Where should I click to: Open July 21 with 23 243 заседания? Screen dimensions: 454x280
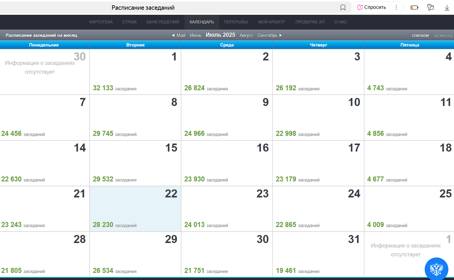point(45,209)
